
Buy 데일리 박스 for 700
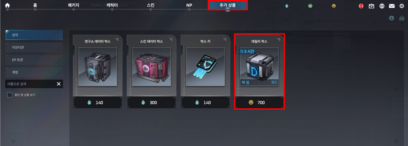tap(259, 102)
